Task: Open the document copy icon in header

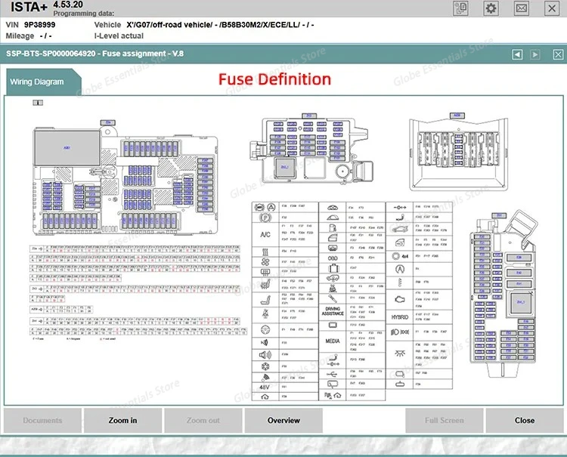Action: click(x=460, y=8)
